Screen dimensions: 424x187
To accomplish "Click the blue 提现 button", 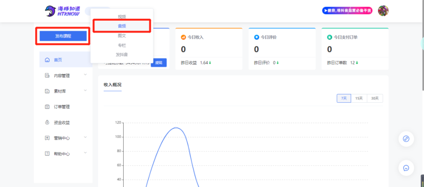I will click(159, 63).
